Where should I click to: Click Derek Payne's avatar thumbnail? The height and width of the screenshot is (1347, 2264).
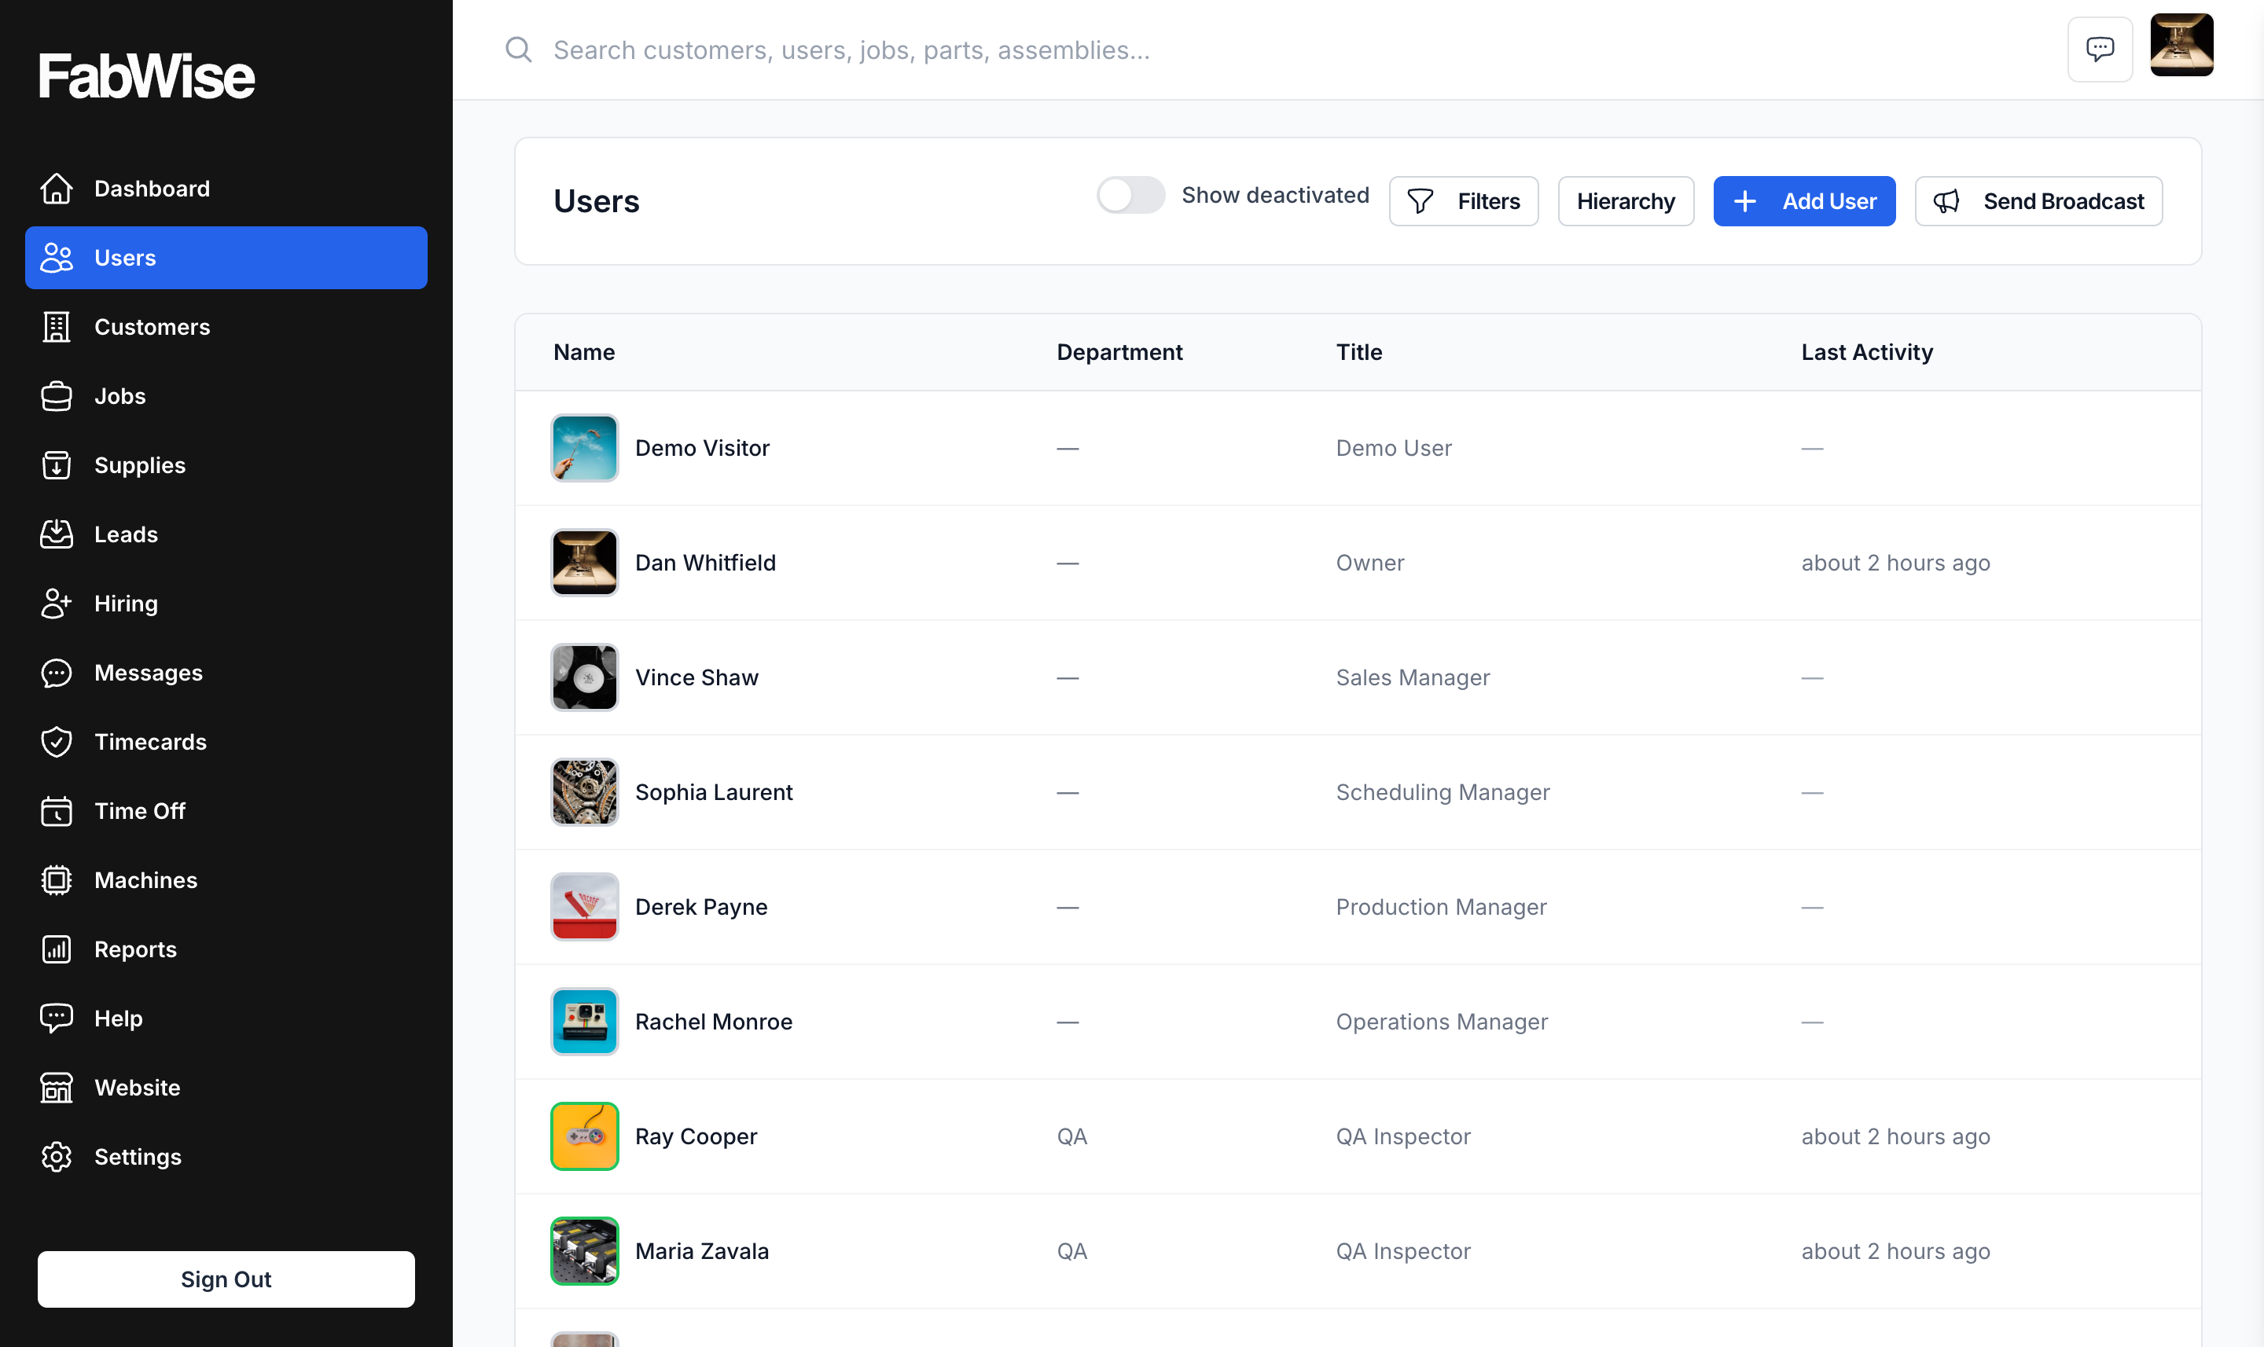585,908
